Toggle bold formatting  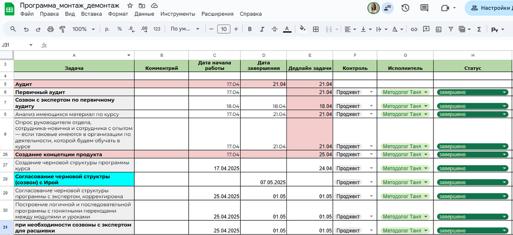[x=250, y=29]
